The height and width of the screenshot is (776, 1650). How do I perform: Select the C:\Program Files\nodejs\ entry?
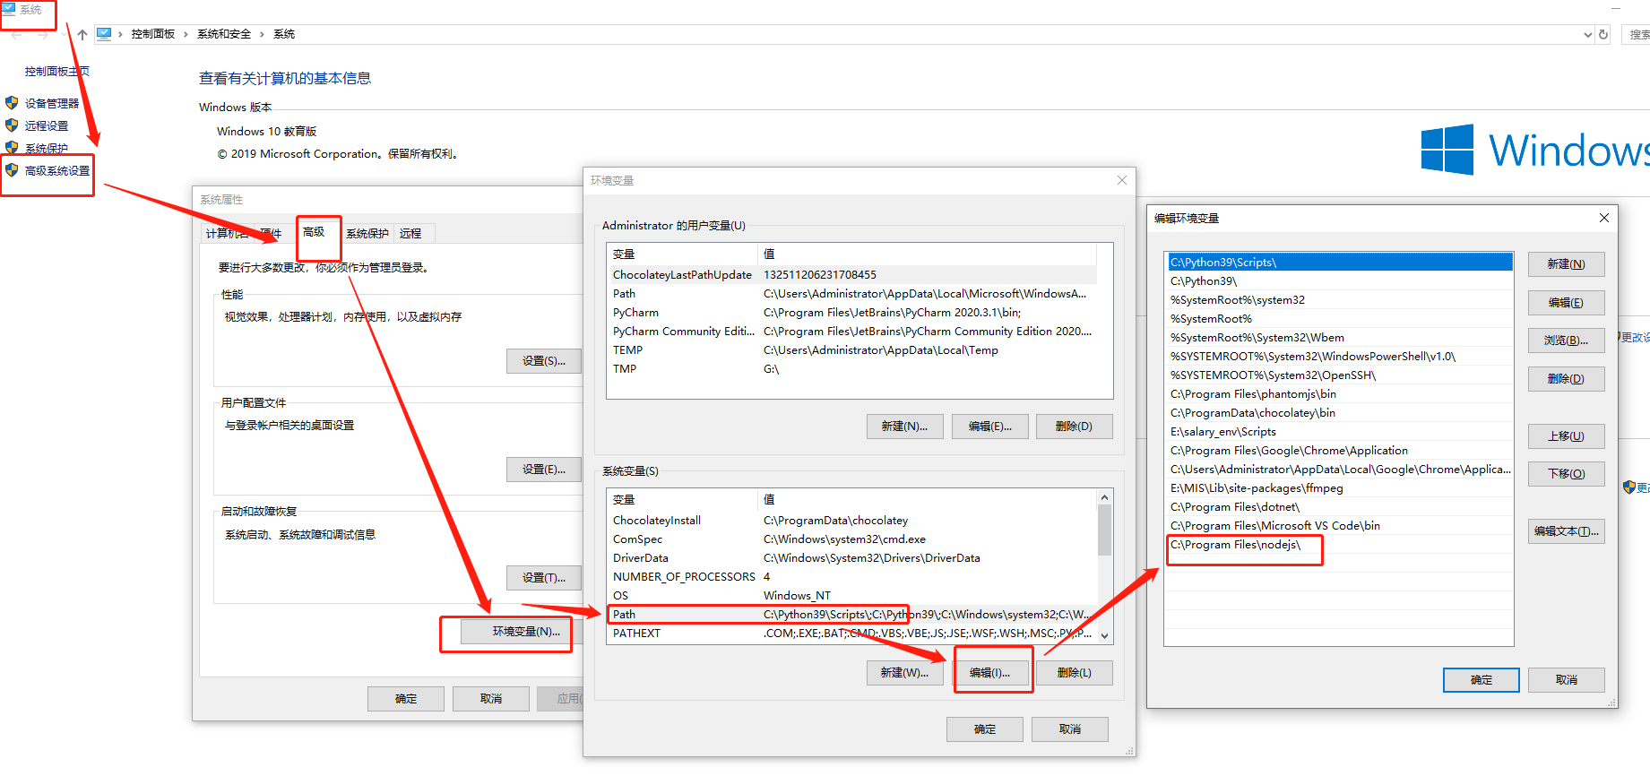pyautogui.click(x=1339, y=545)
